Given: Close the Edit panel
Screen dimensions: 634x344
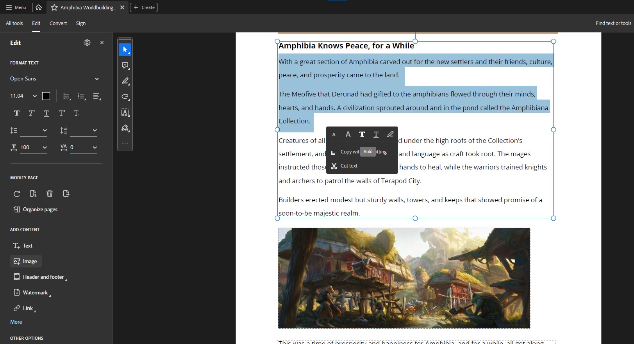Looking at the screenshot, I should point(102,43).
